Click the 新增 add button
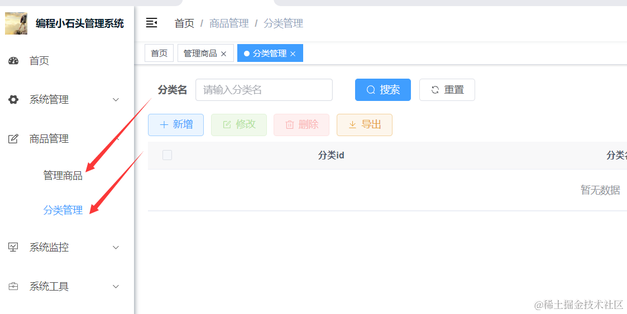 pyautogui.click(x=176, y=125)
